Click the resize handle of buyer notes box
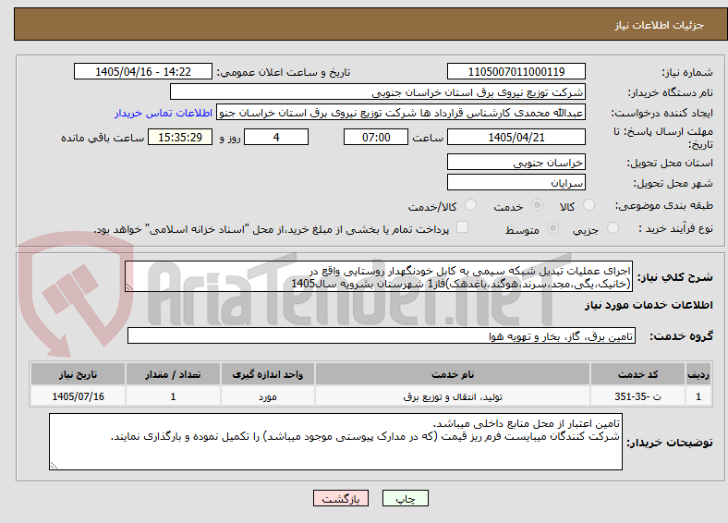Viewport: 728px width, 523px height. pyautogui.click(x=54, y=466)
